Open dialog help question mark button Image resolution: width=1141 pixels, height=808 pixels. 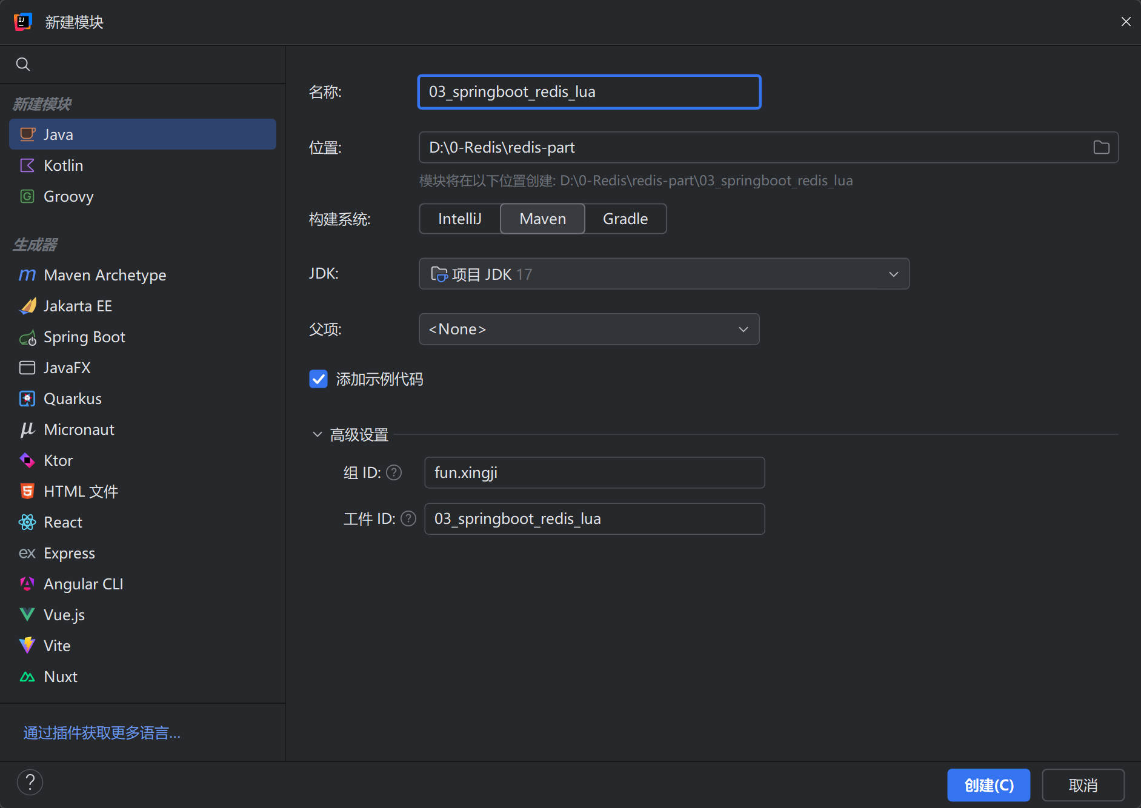pyautogui.click(x=30, y=782)
